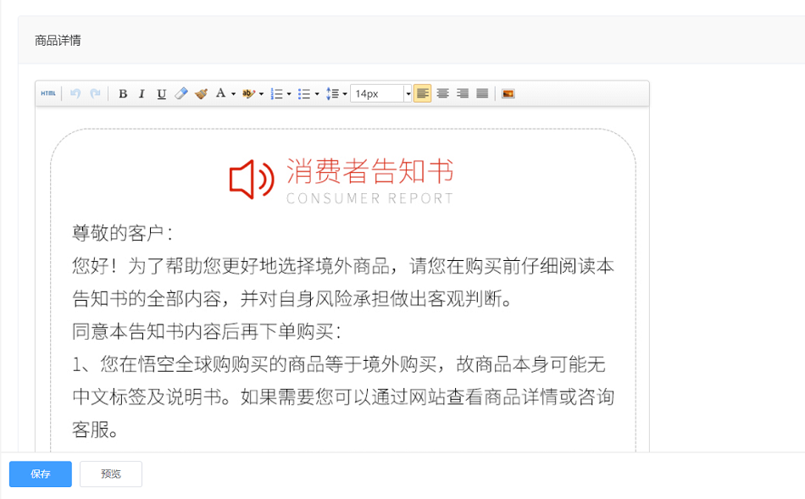Toggle italic formatting
Image resolution: width=805 pixels, height=499 pixels.
(x=142, y=93)
